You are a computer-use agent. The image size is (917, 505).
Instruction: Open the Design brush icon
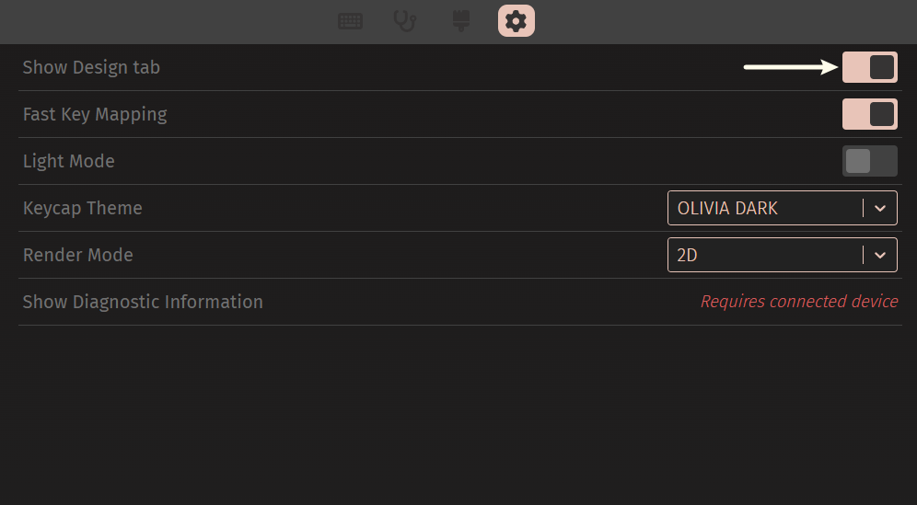[461, 21]
